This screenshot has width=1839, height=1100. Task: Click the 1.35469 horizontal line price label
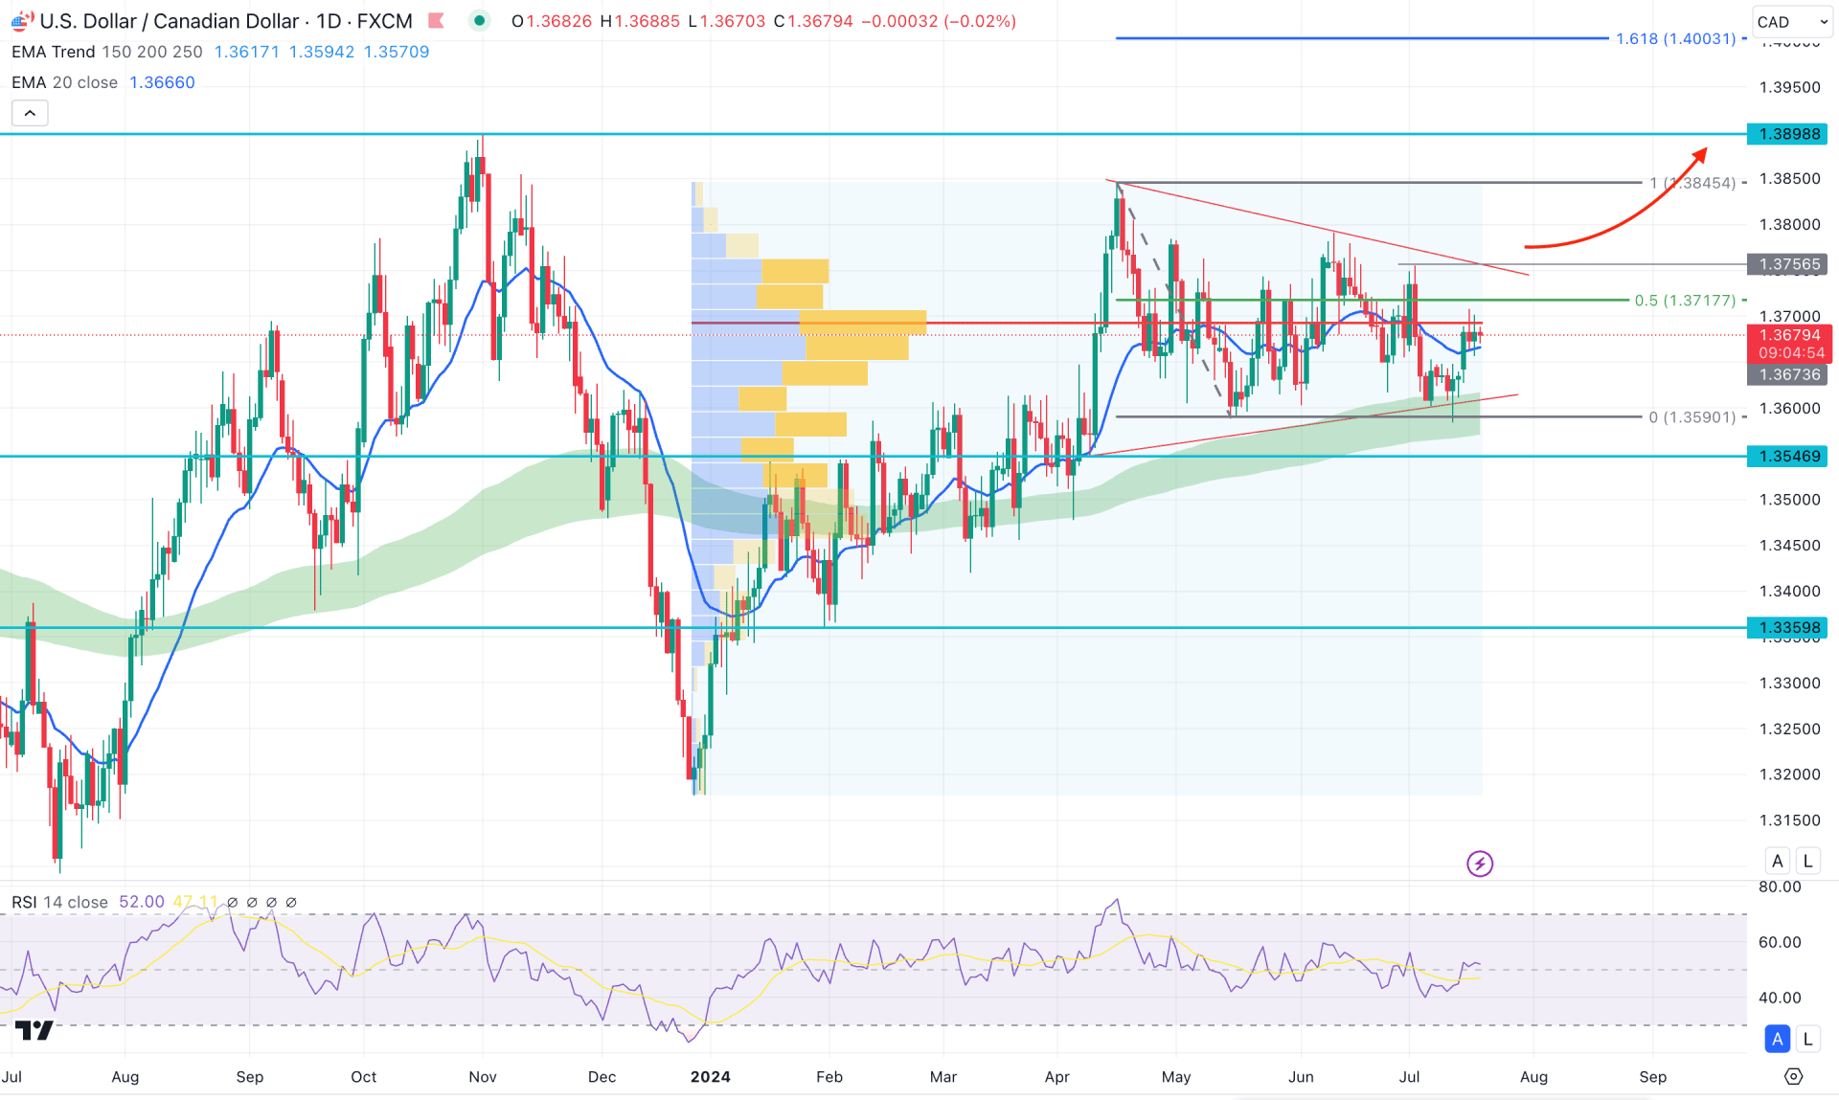[x=1788, y=456]
